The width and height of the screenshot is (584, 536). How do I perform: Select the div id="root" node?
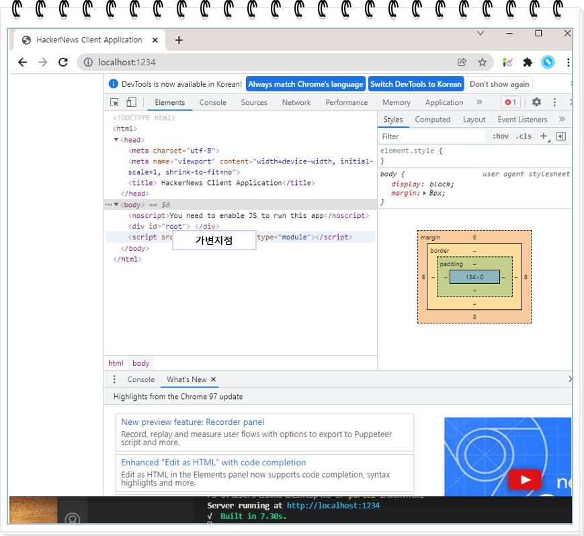[x=174, y=226]
